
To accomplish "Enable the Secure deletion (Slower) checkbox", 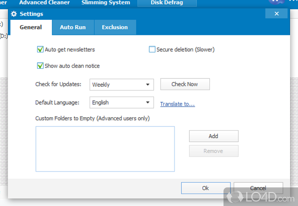I will coord(152,49).
